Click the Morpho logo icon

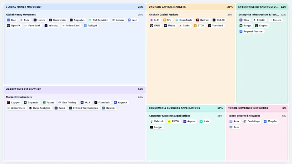pyautogui.click(x=265, y=122)
